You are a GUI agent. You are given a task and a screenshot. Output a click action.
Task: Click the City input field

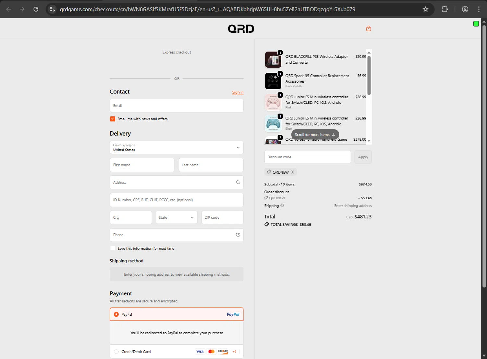131,217
